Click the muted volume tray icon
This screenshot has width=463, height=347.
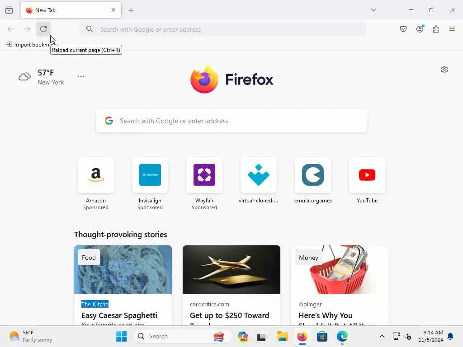tap(408, 336)
